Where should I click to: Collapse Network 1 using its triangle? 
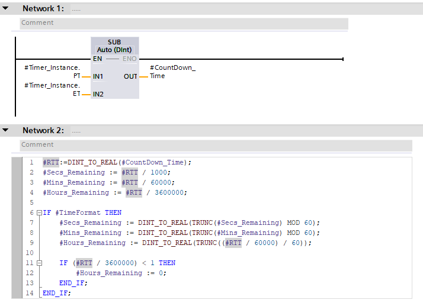click(x=5, y=8)
